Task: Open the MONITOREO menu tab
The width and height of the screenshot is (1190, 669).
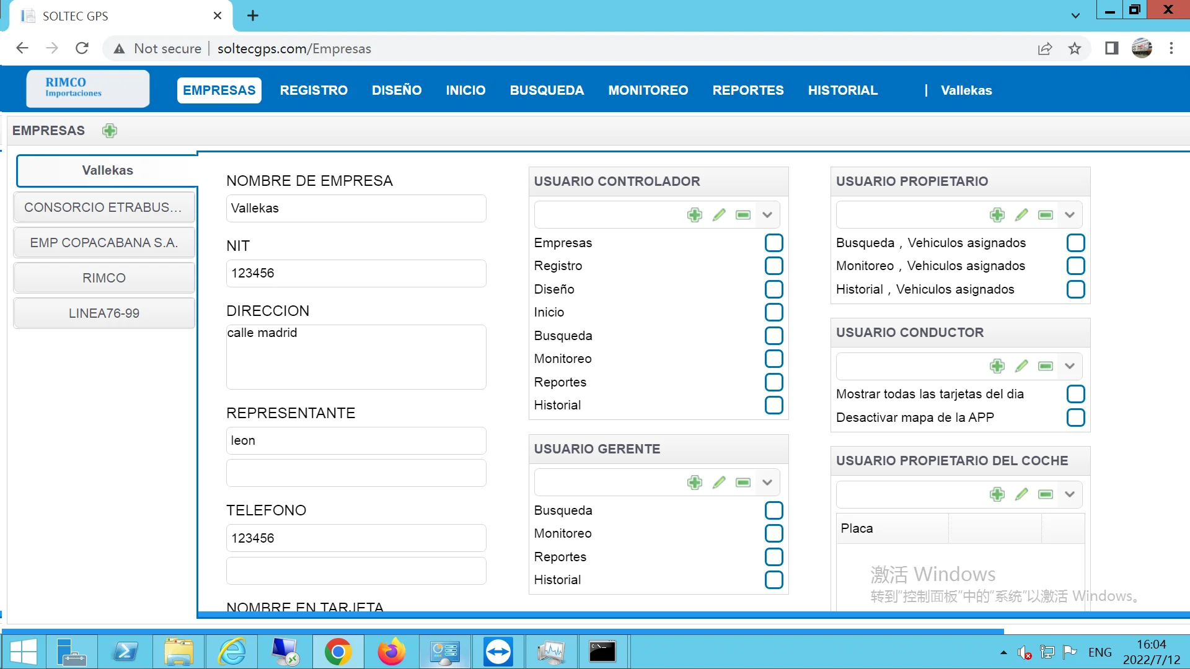Action: [x=648, y=90]
